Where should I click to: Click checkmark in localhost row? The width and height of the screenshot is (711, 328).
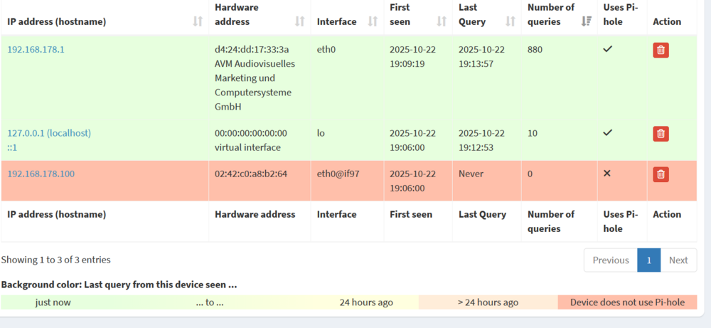[608, 133]
